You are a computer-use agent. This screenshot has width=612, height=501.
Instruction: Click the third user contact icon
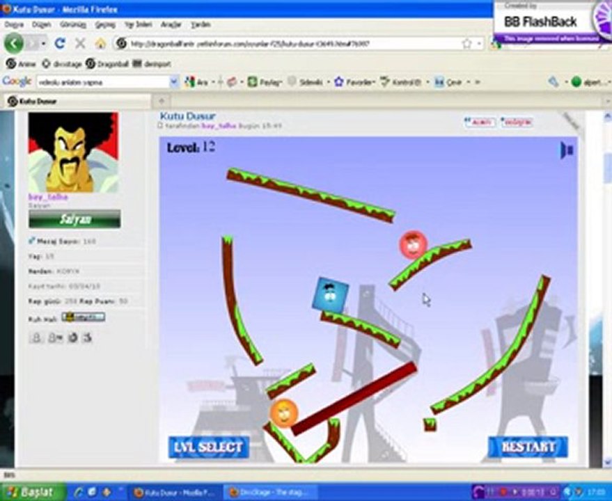73,337
